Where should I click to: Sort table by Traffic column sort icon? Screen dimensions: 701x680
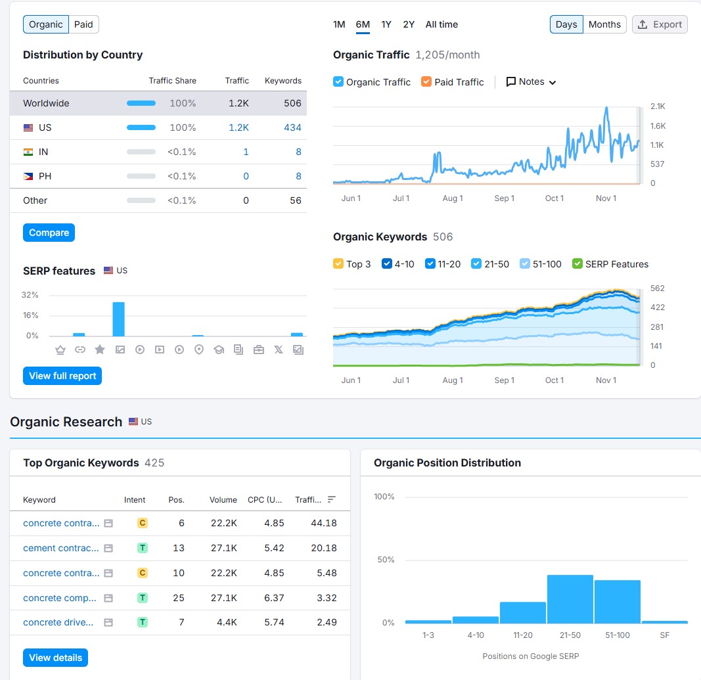332,499
